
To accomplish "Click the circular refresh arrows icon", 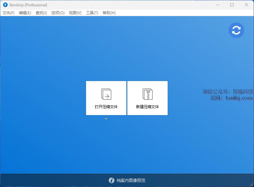I will click(x=236, y=30).
